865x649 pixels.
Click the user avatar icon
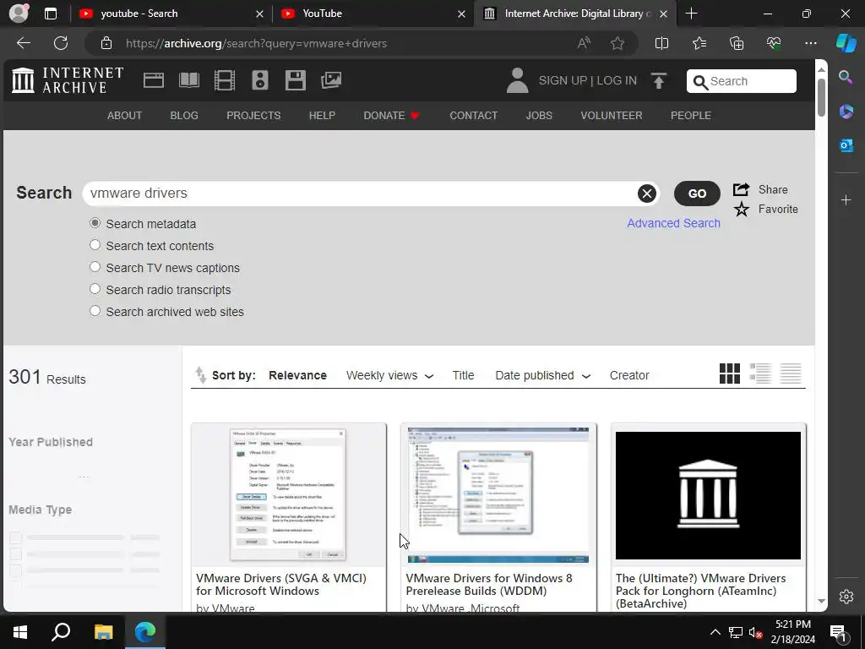pos(517,80)
